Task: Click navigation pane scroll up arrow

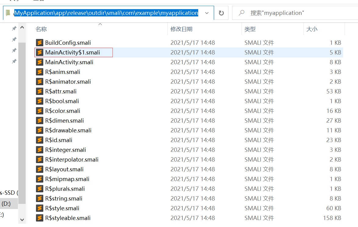Action: [x=22, y=28]
